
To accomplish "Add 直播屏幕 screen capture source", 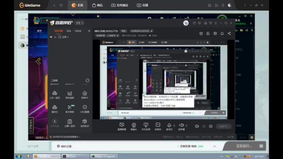I will pyautogui.click(x=122, y=126).
